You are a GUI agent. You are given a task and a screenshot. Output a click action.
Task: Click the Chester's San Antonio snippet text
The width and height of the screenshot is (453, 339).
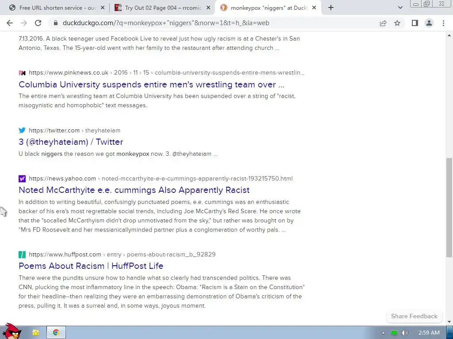coord(159,43)
